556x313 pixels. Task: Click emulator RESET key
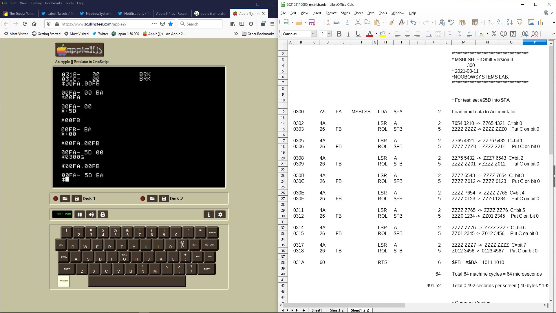coord(213,232)
